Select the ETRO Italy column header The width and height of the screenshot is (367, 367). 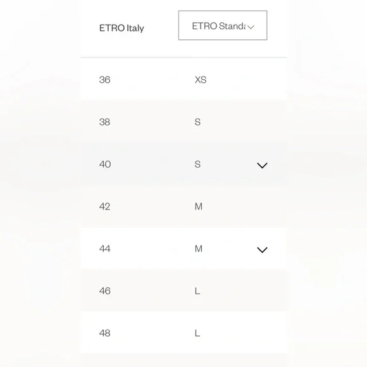click(x=121, y=28)
